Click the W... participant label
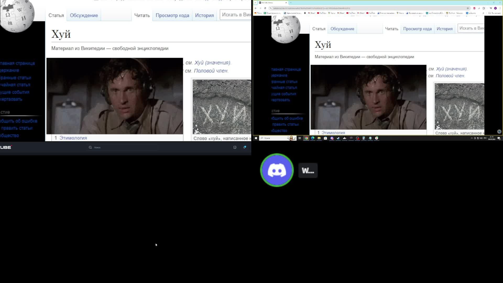Image resolution: width=503 pixels, height=283 pixels. (x=308, y=171)
